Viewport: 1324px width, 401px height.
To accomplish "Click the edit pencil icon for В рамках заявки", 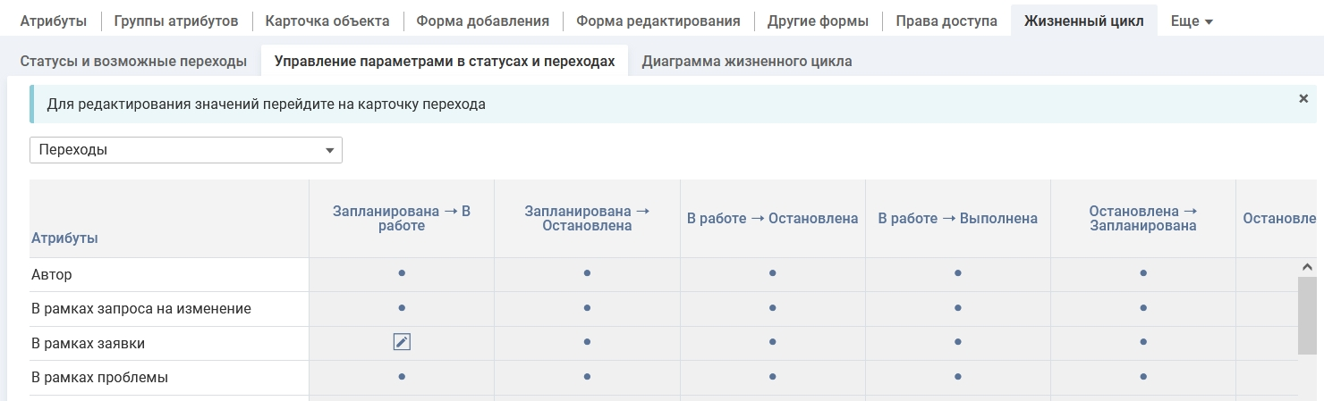I will coord(402,342).
